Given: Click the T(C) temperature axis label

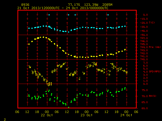Looking at the screenshot, I should point(152,22).
